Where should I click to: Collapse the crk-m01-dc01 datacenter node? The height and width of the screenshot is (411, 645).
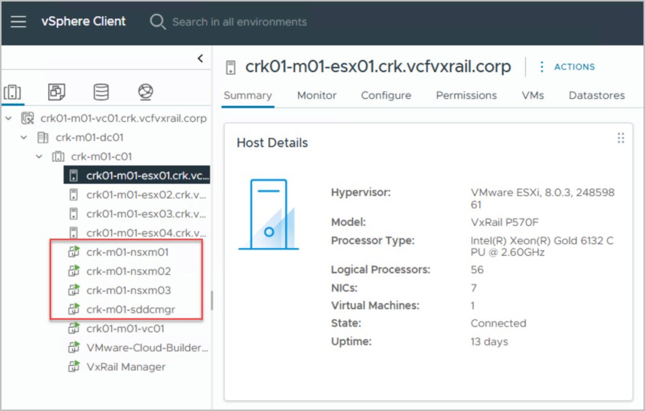[24, 137]
